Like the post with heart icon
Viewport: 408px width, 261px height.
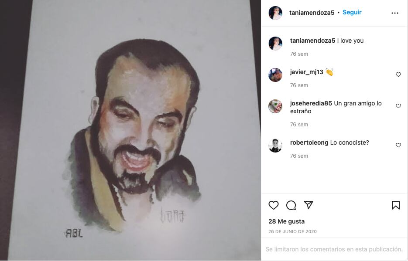point(274,205)
